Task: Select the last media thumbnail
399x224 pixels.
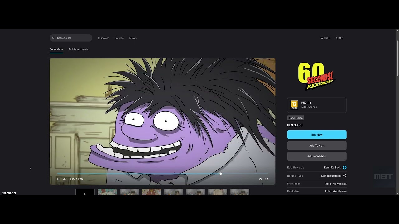Action: tap(240, 192)
